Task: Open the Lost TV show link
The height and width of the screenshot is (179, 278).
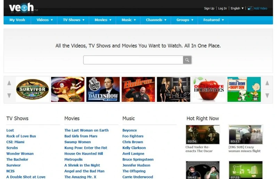Action: click(x=10, y=130)
